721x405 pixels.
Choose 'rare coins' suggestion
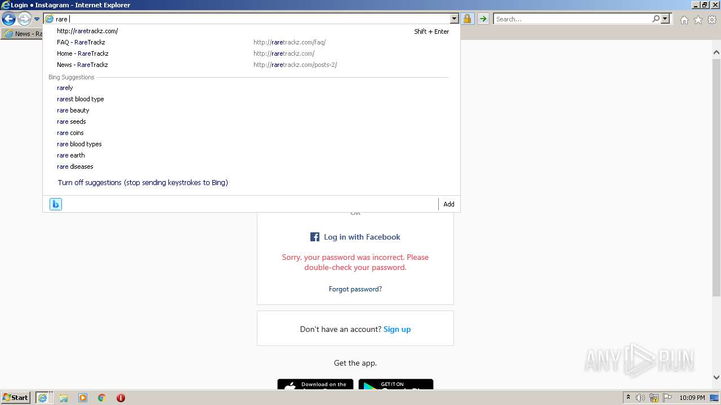pos(252,133)
